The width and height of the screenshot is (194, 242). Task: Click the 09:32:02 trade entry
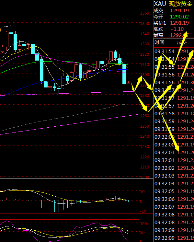pyautogui.click(x=174, y=168)
